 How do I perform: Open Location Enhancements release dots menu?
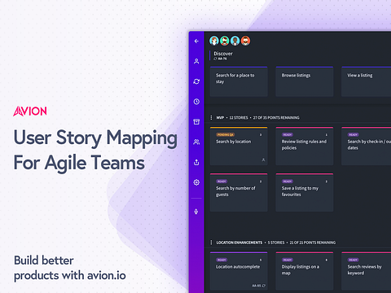(211, 243)
